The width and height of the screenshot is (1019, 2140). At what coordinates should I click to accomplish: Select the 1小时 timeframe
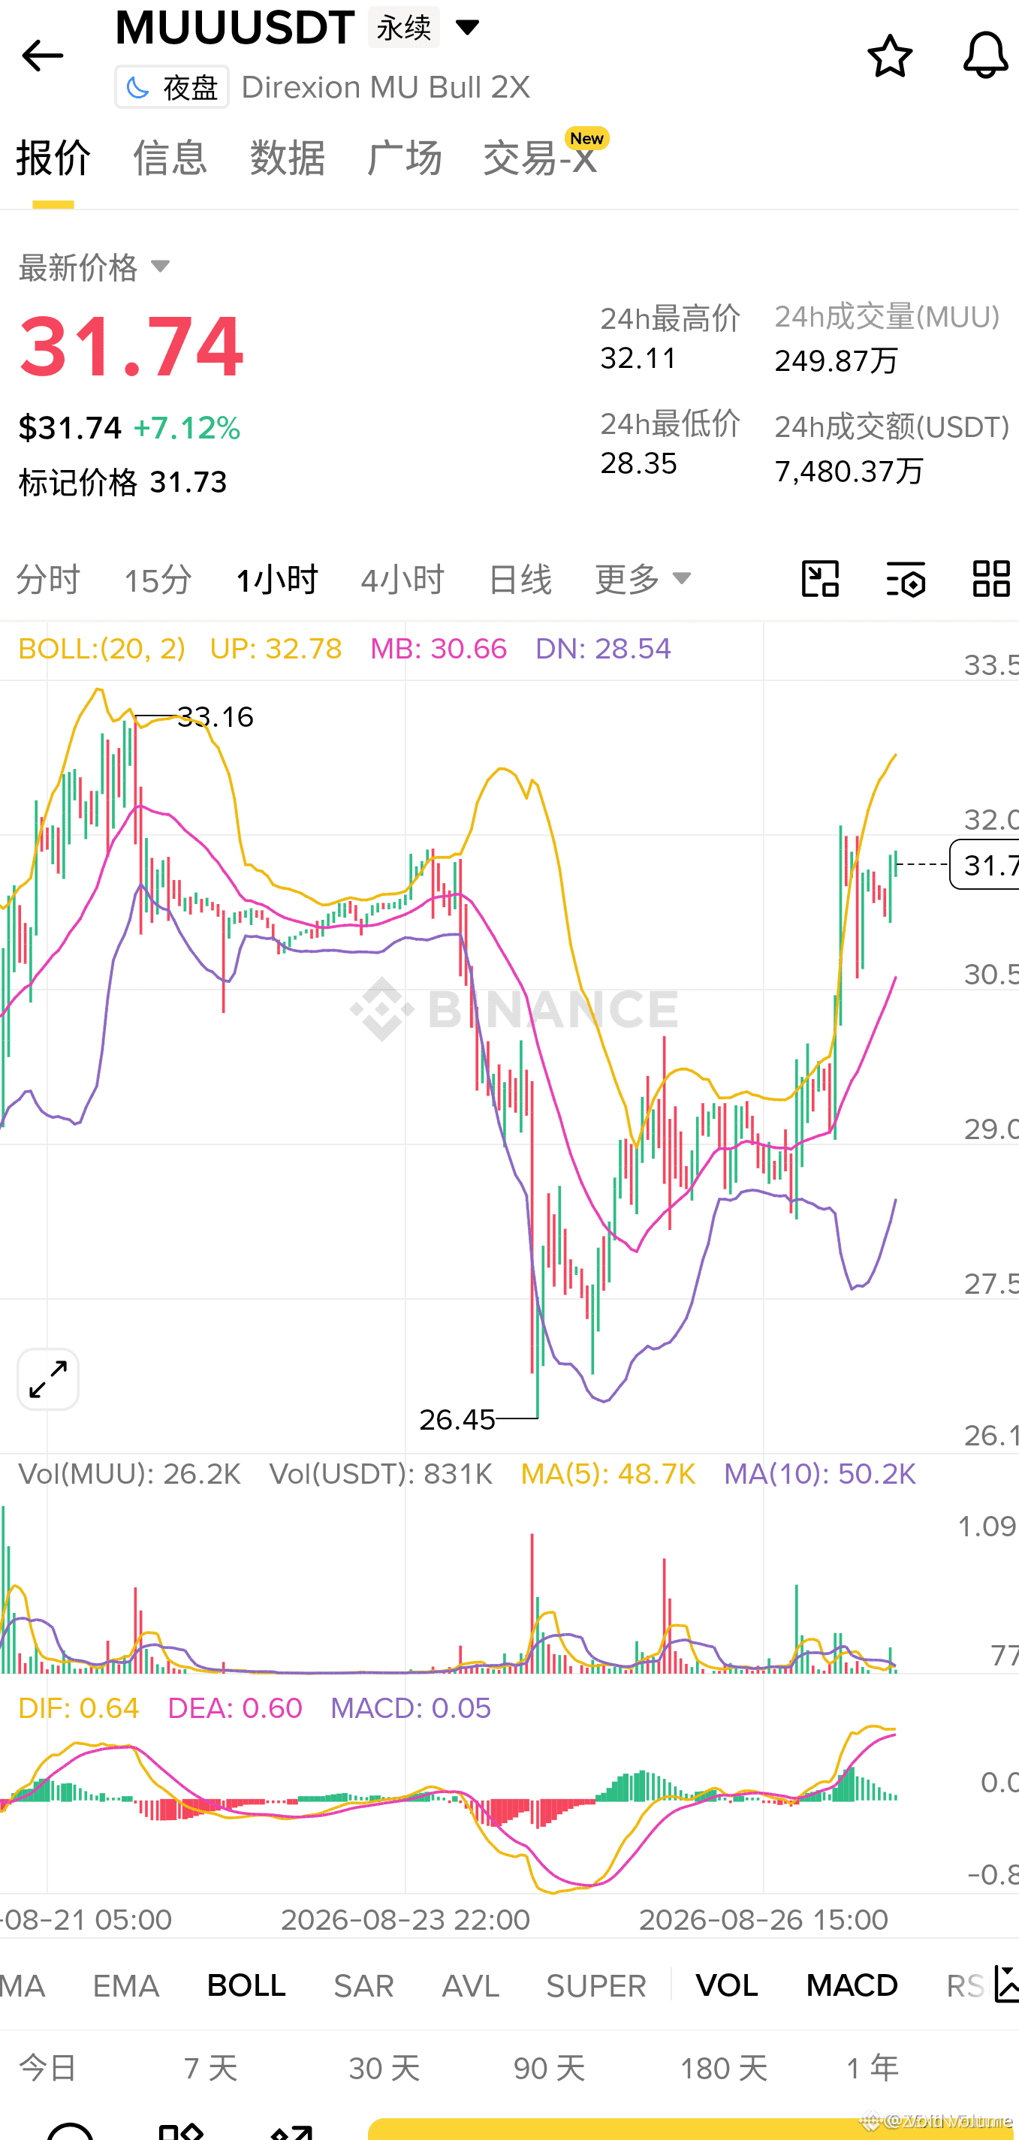coord(276,579)
